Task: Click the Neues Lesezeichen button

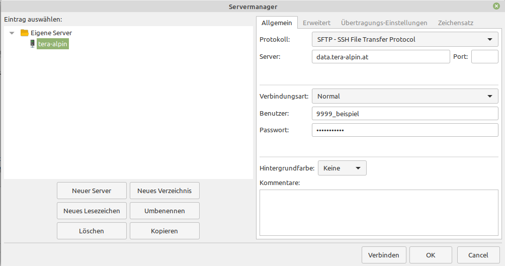Action: click(92, 211)
